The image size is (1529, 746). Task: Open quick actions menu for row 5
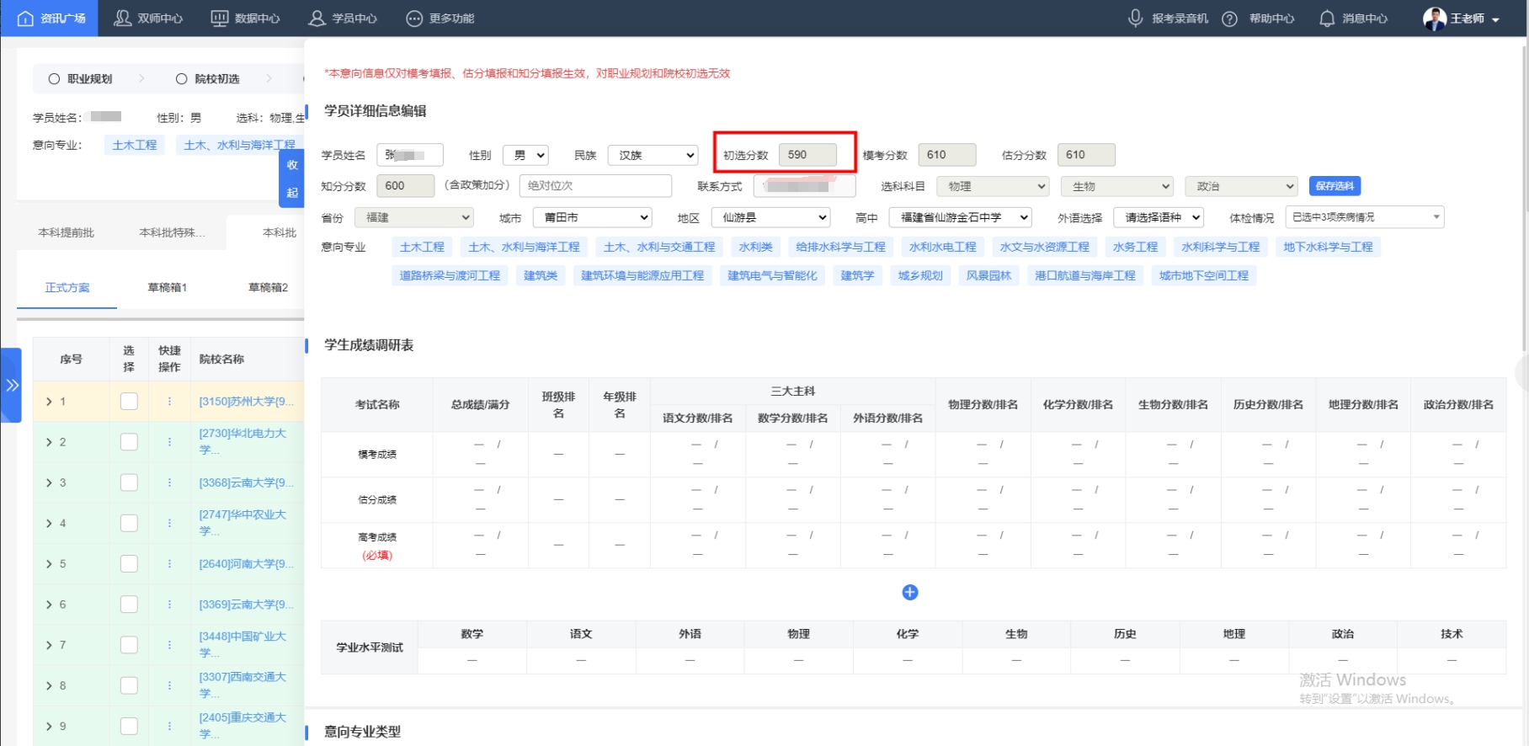coord(169,563)
